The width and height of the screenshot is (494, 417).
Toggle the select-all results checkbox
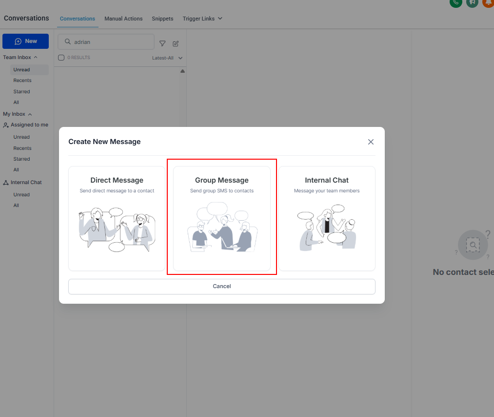(61, 58)
